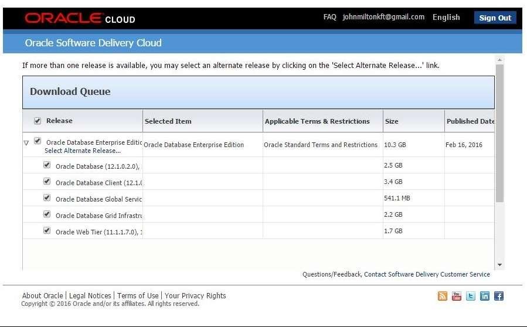Screen dimensions: 527x327
Task: Click the Oracle Cloud logo
Action: click(x=80, y=18)
